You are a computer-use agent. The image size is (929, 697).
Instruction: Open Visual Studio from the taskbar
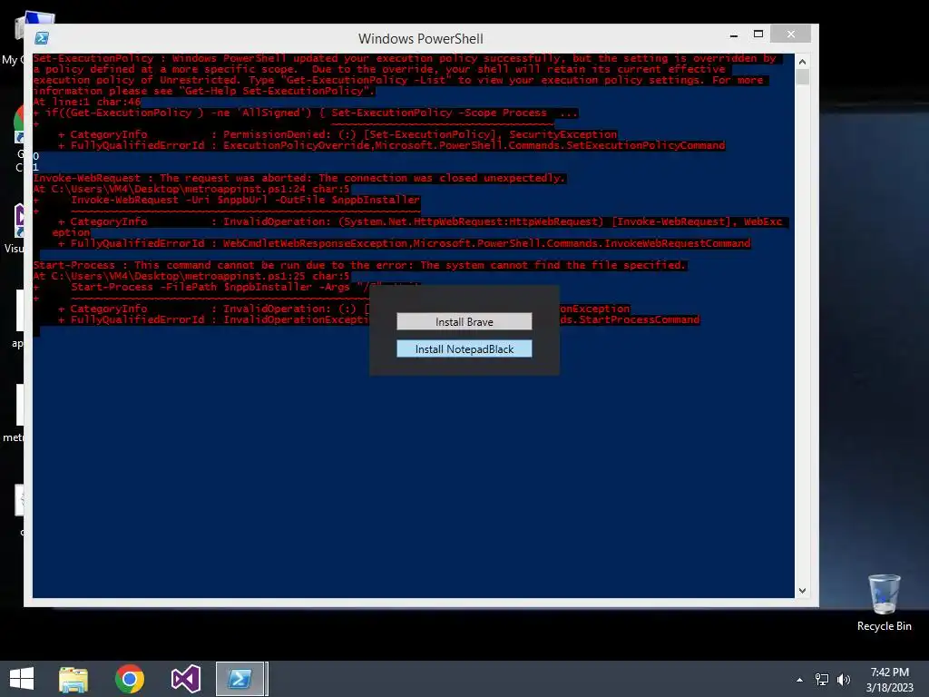pyautogui.click(x=185, y=679)
